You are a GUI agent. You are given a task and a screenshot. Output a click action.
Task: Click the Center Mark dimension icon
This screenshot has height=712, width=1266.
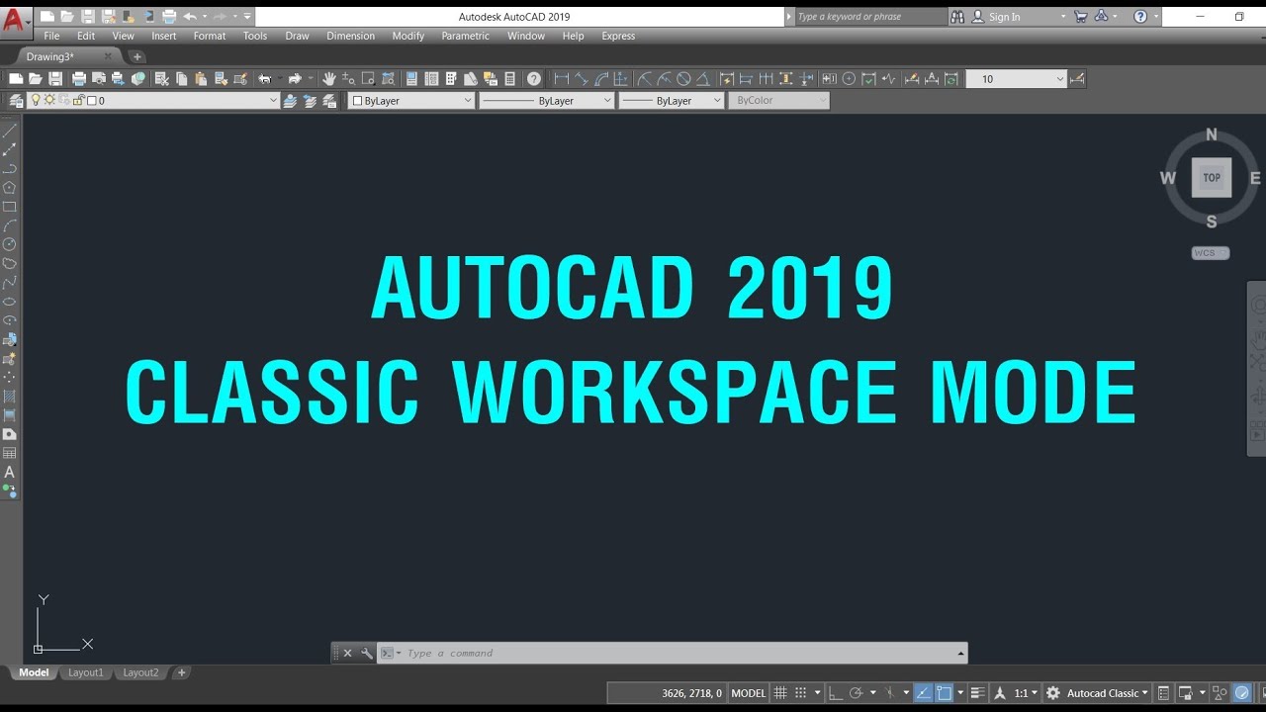pos(849,79)
